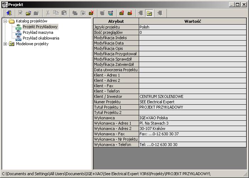The width and height of the screenshot is (249, 178).
Task: Click the box icon with red 'i'
Action: [x=130, y=13]
